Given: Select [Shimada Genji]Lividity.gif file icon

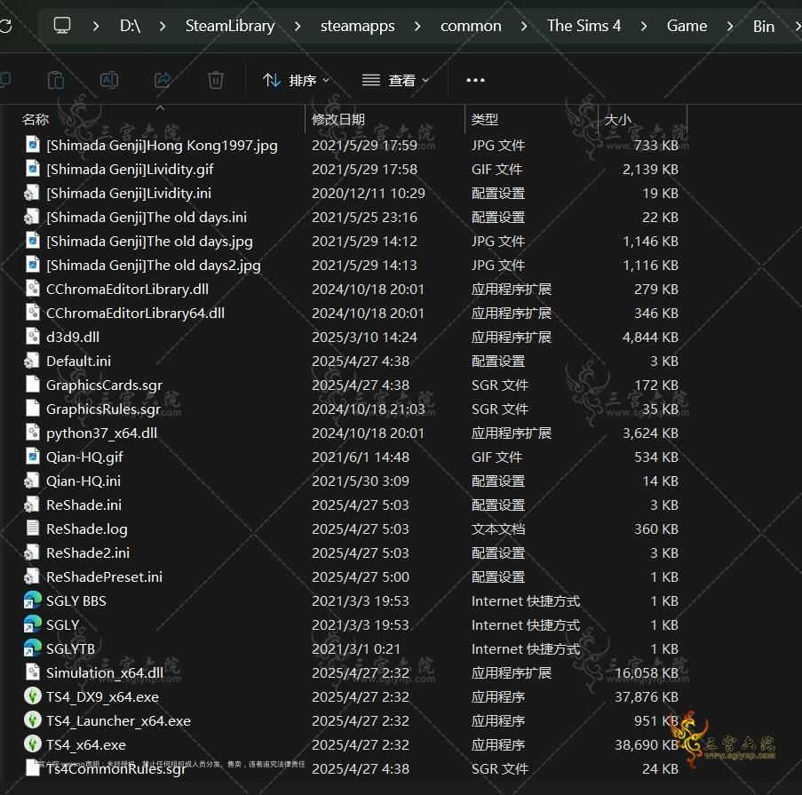Looking at the screenshot, I should point(33,170).
